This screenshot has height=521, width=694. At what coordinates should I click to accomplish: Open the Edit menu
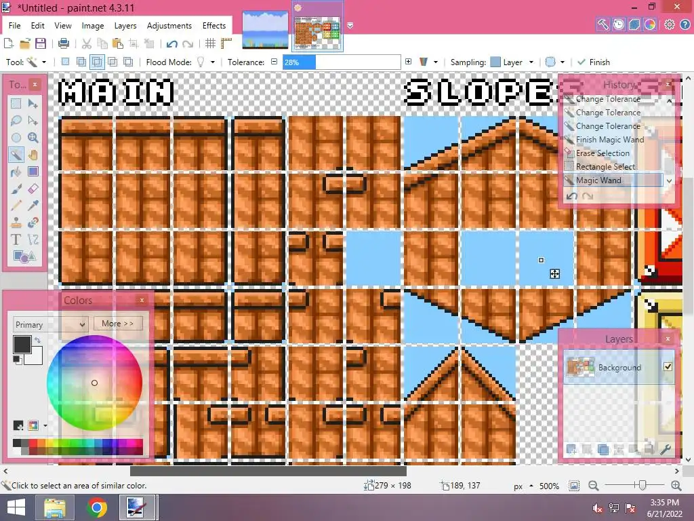point(38,26)
